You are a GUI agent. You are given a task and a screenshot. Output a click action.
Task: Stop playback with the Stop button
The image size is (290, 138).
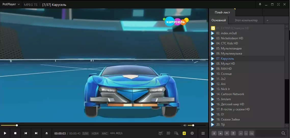click(15, 133)
